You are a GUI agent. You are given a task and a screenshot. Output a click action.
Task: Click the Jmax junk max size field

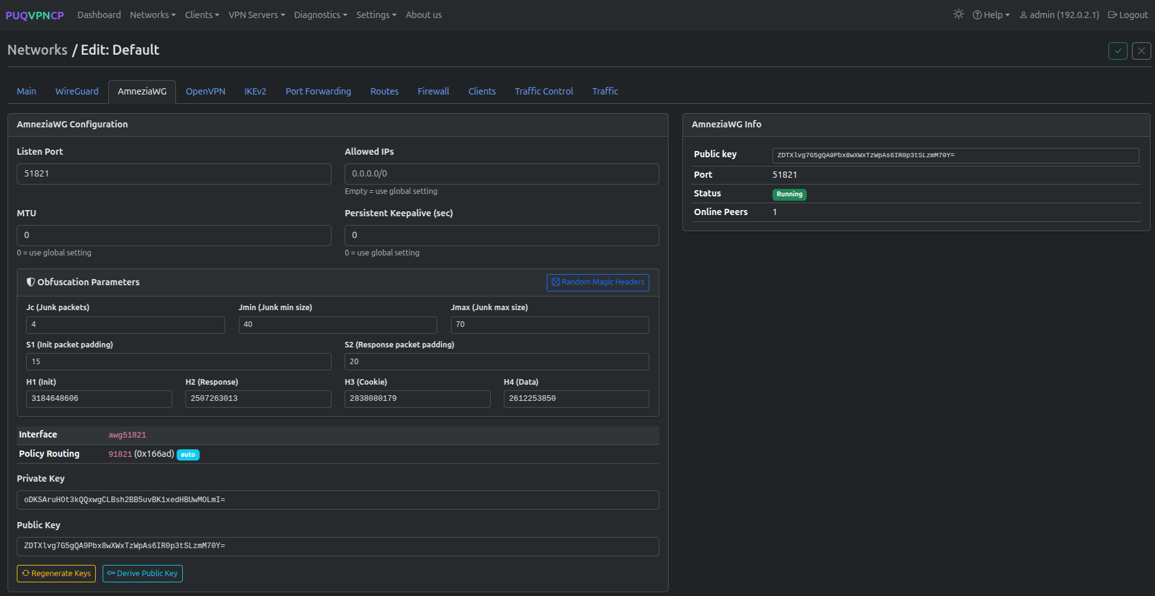coord(550,324)
